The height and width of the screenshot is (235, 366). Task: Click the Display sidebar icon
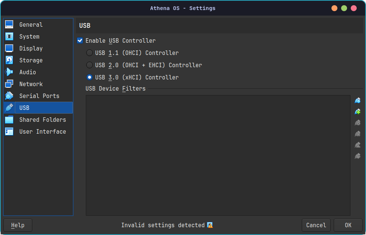(9, 48)
